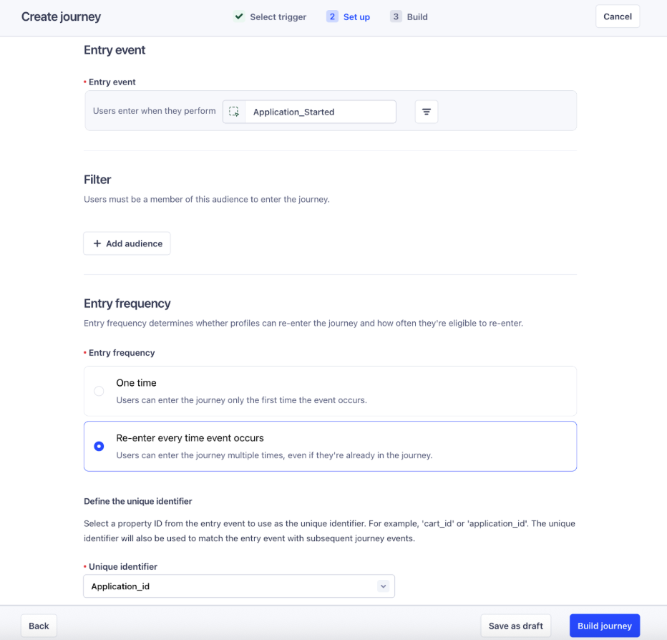
Task: Click the Create journey page title
Action: click(x=61, y=16)
